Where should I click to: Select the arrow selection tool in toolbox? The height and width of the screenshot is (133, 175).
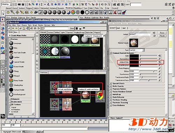point(2,19)
